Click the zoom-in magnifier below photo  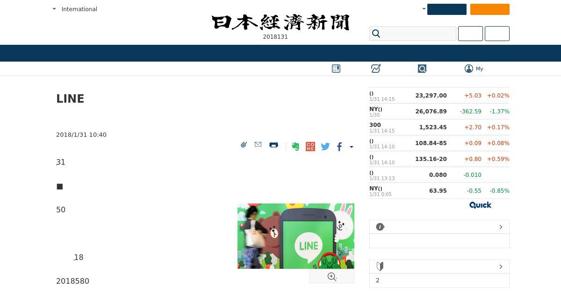pyautogui.click(x=332, y=277)
